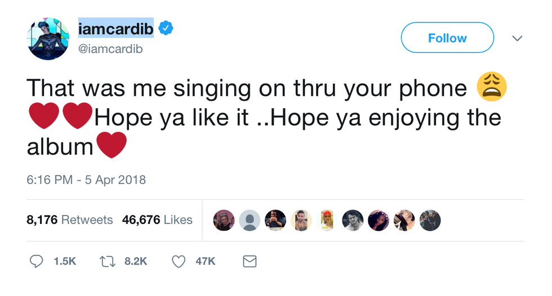Open the 6:16 PM - 5 Apr 2018 timestamp
The height and width of the screenshot is (296, 552).
point(86,180)
